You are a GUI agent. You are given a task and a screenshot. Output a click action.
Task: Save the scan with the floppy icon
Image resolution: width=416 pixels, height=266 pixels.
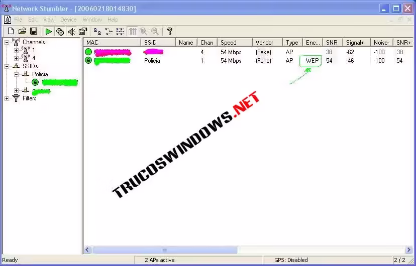pos(34,31)
